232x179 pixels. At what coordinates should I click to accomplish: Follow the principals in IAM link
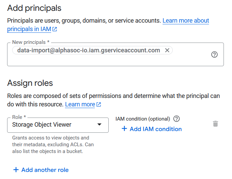point(29,29)
